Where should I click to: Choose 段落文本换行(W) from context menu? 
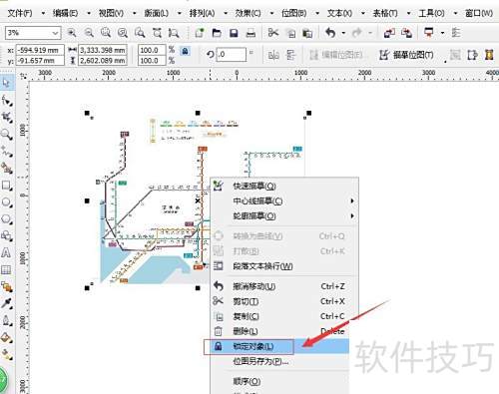pos(284,266)
